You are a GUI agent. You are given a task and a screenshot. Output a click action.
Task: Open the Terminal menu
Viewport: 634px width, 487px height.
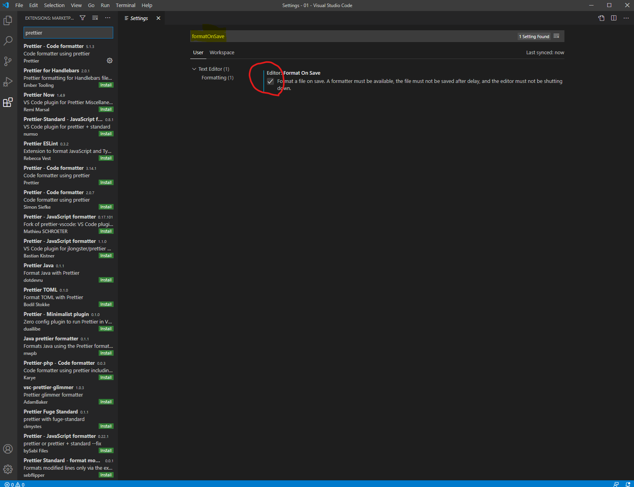pos(125,5)
